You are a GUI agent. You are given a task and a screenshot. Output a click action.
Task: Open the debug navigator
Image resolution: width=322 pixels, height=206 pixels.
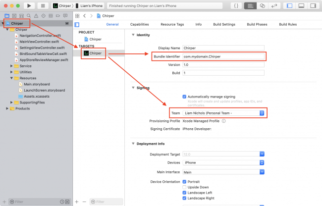tap(51, 16)
